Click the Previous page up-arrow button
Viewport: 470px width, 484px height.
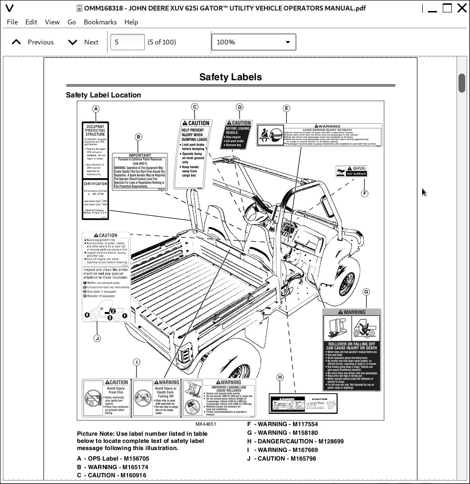click(17, 42)
